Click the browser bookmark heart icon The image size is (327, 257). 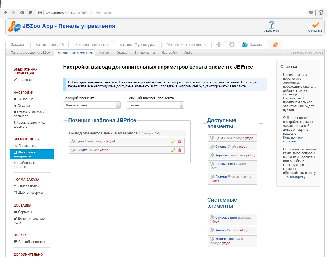click(x=311, y=13)
